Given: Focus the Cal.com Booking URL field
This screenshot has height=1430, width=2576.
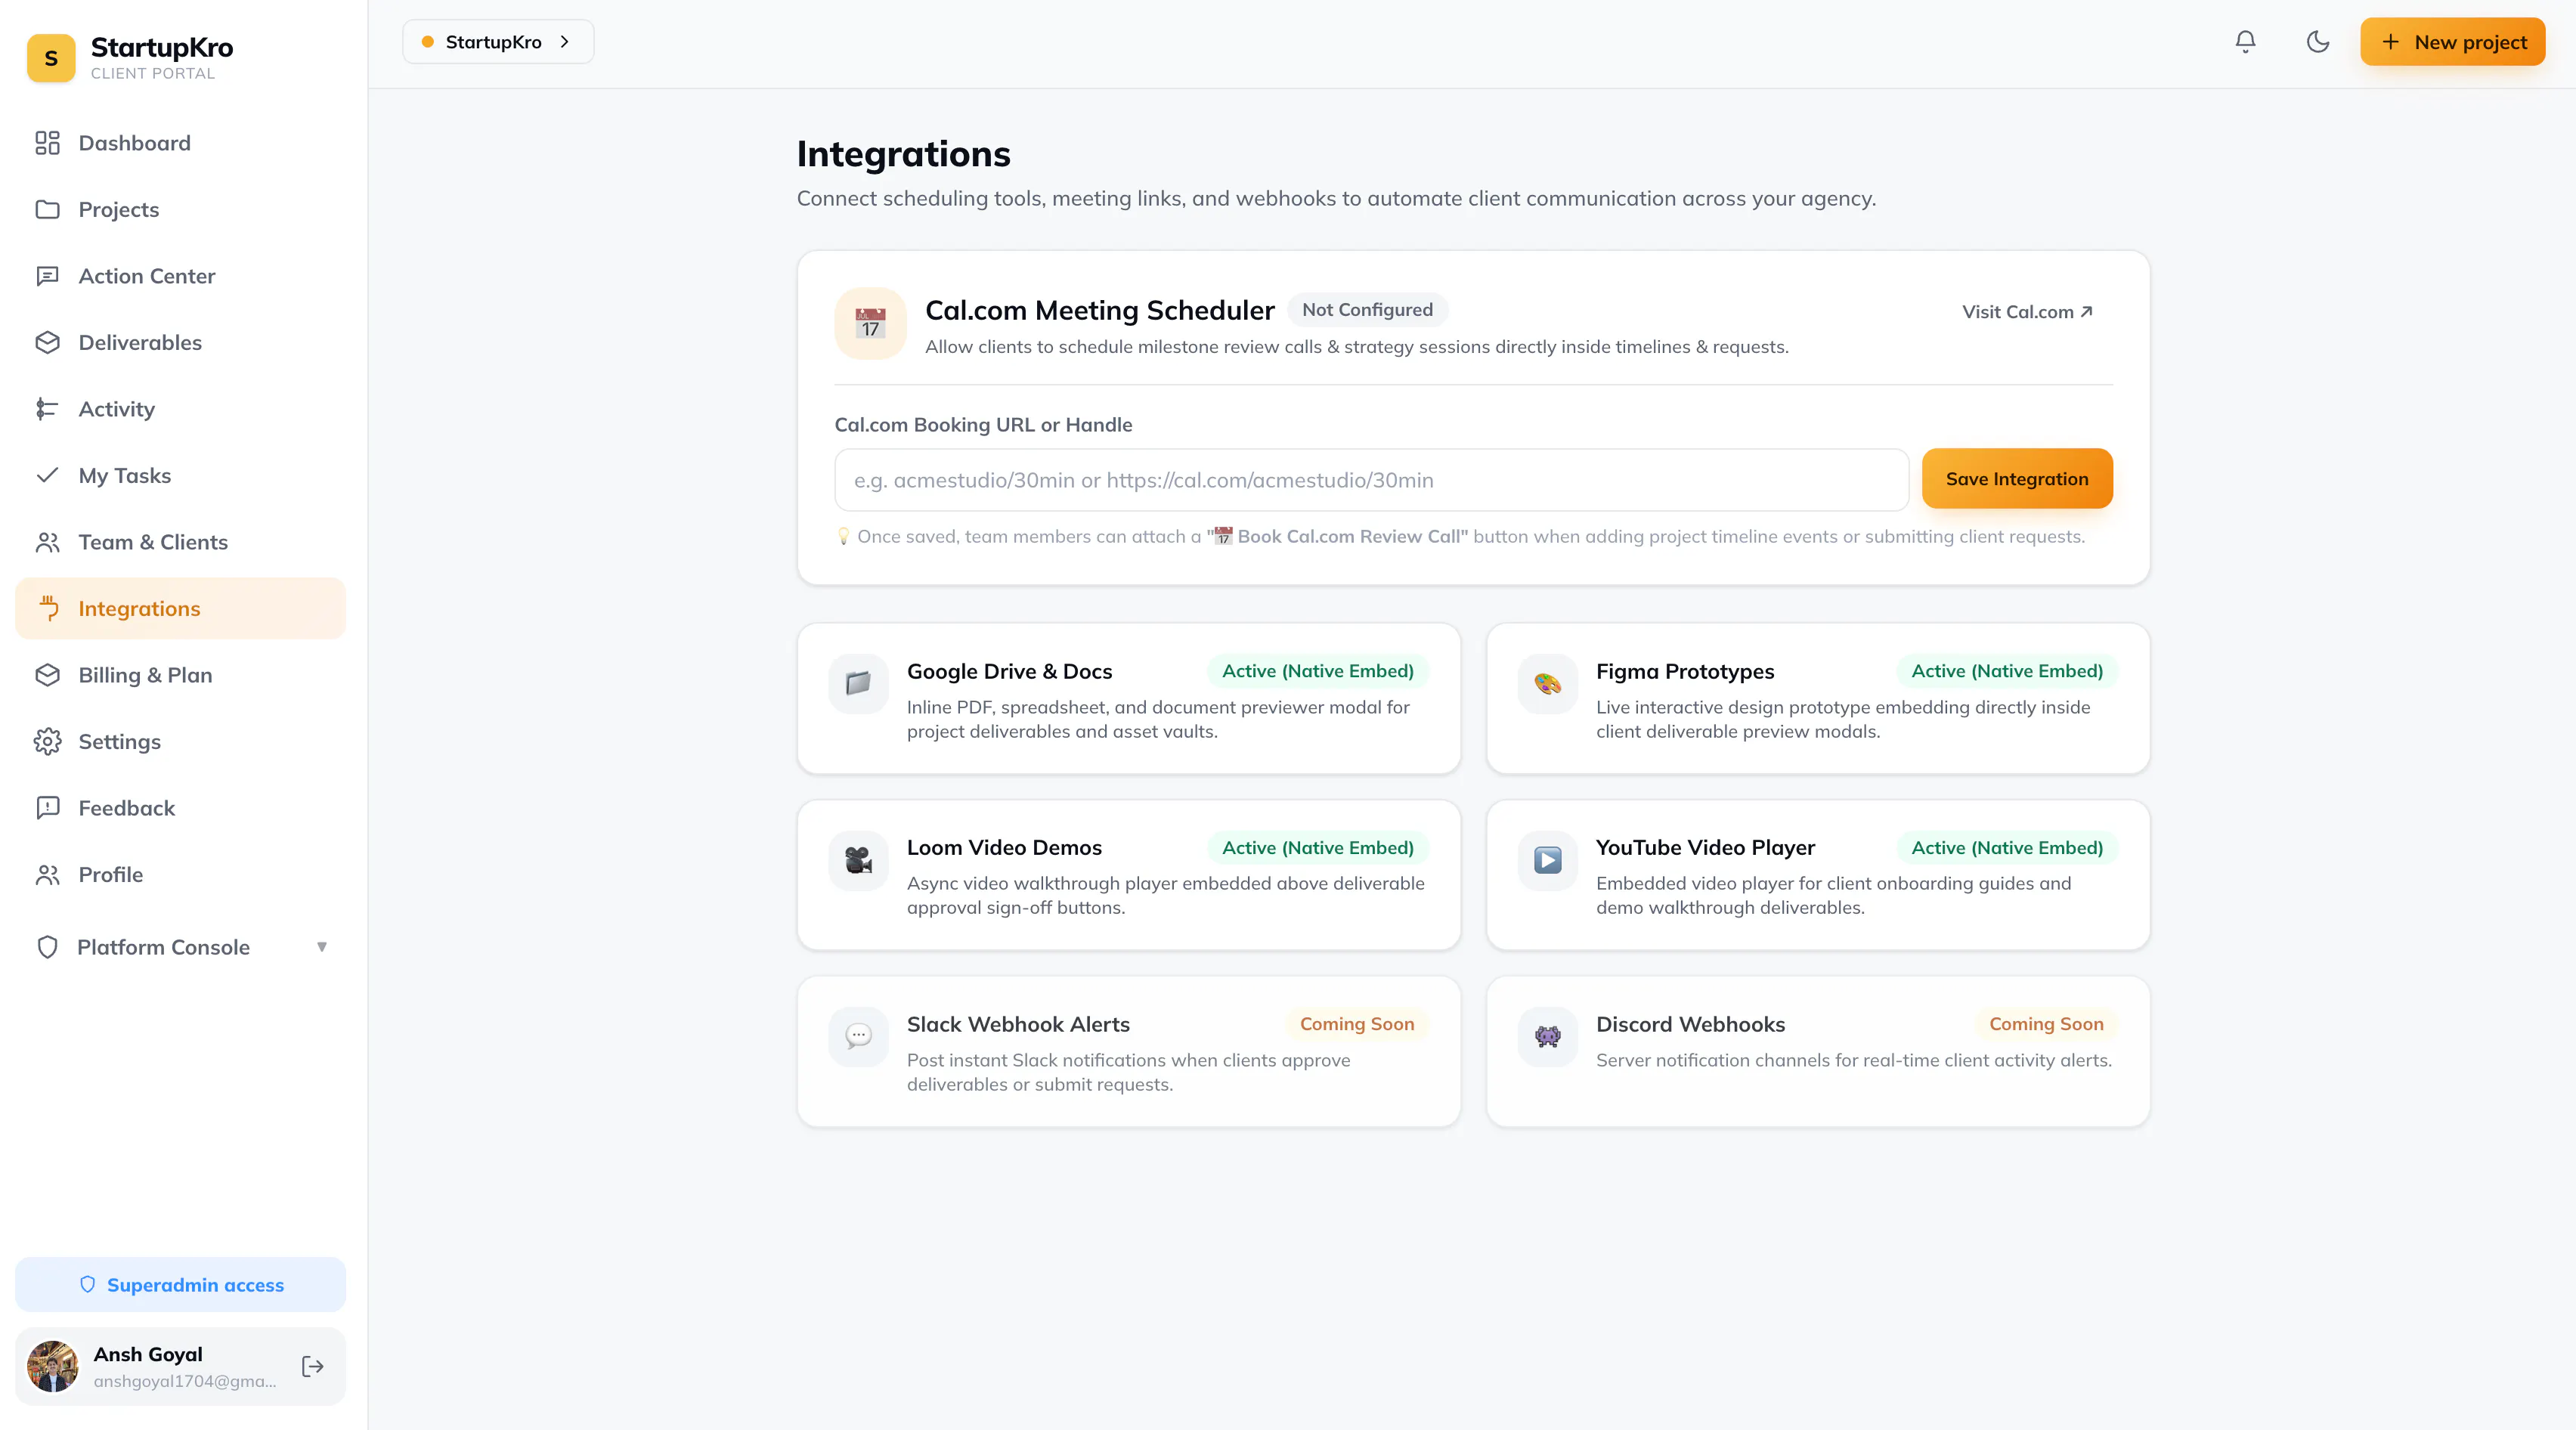Looking at the screenshot, I should (x=1371, y=480).
